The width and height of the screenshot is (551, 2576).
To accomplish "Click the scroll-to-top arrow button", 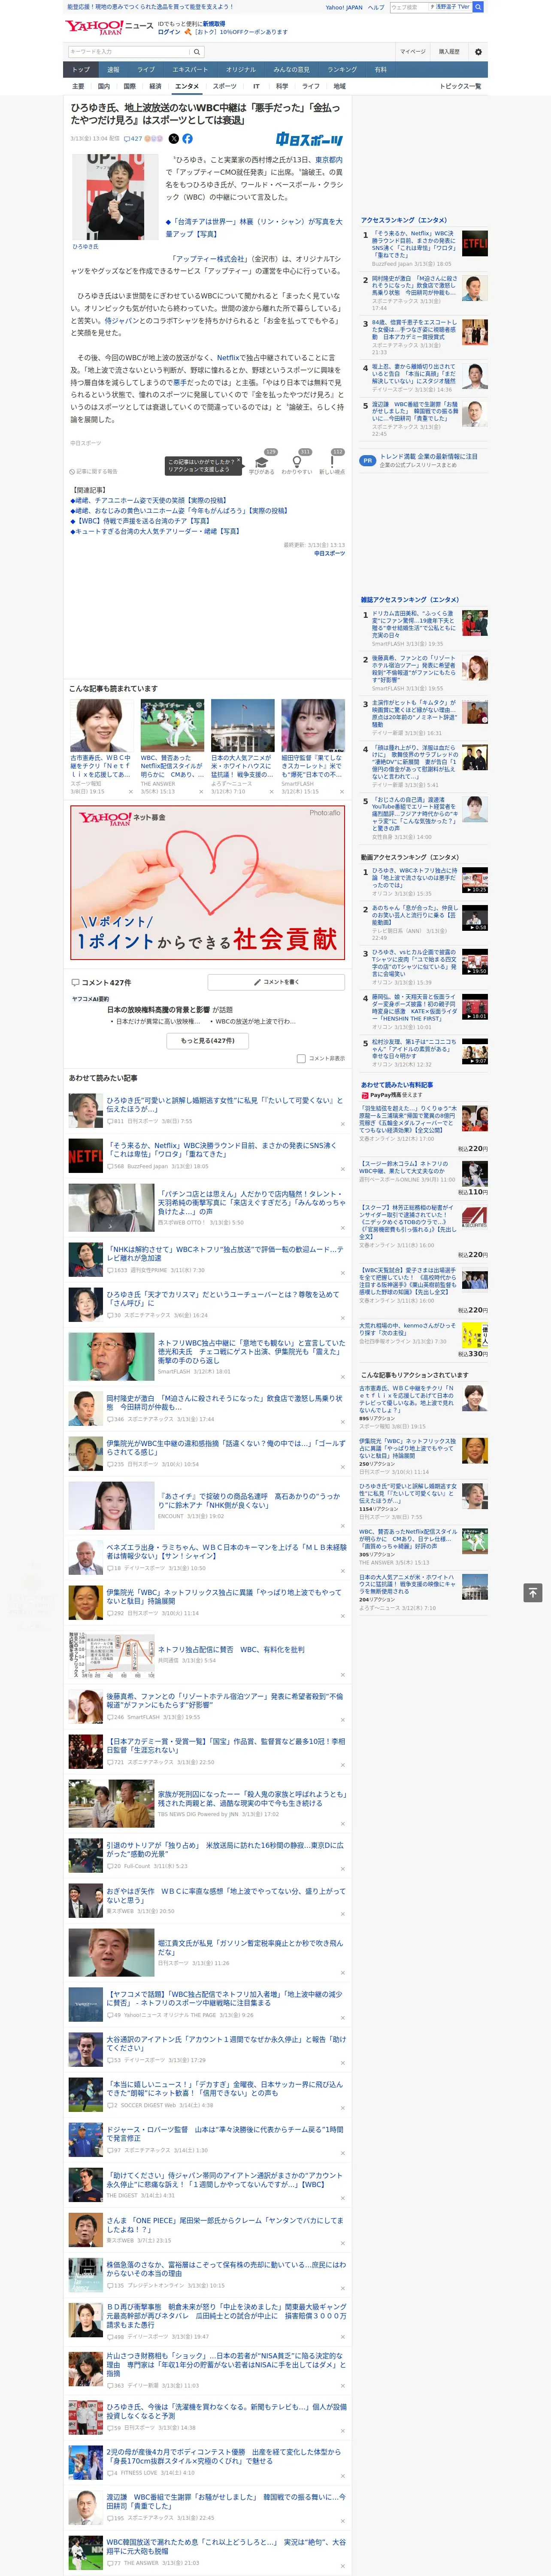I will (533, 1592).
